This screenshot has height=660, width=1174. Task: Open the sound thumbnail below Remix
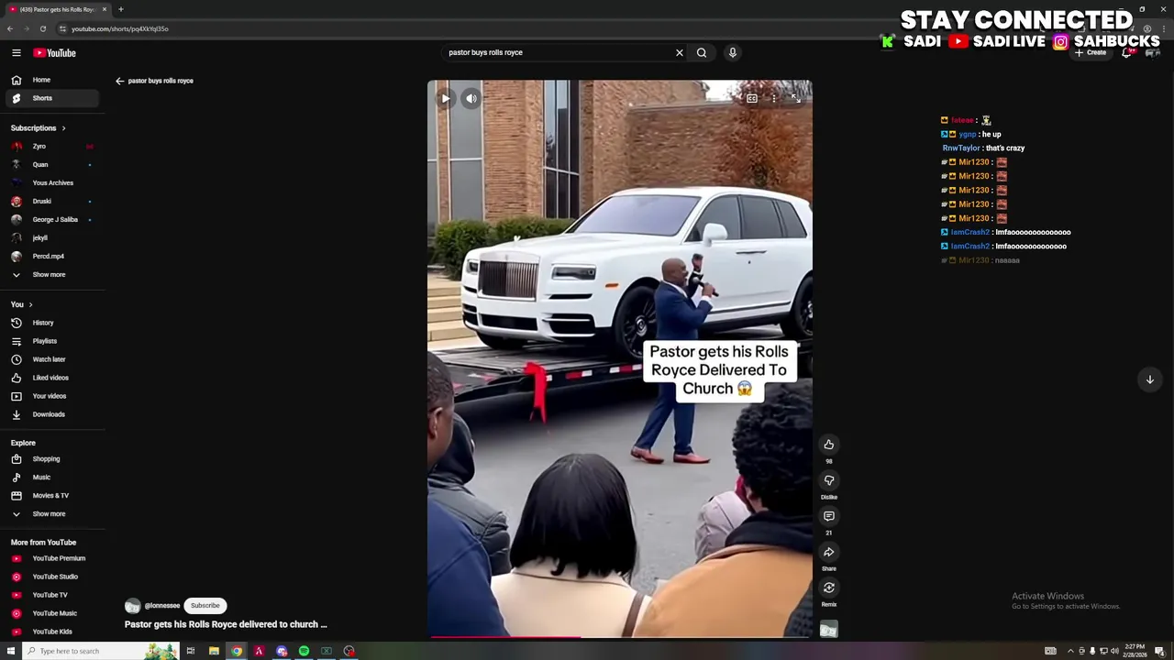pos(829,630)
